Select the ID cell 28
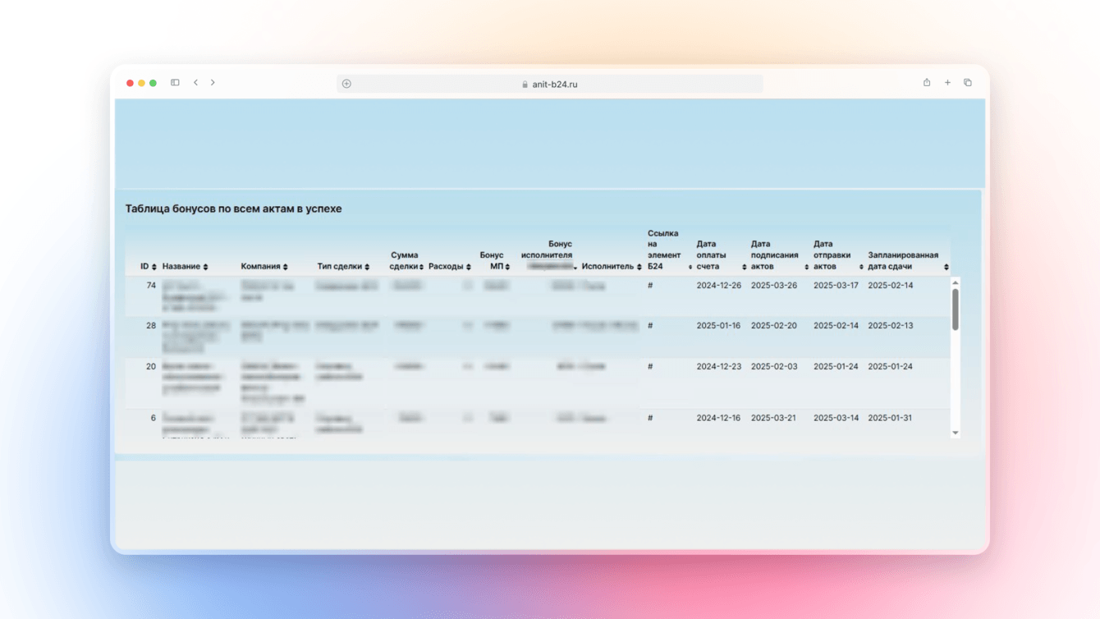The image size is (1100, 619). (x=151, y=326)
